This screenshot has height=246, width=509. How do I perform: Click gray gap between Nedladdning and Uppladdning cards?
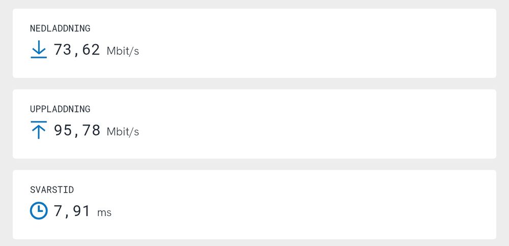click(254, 84)
